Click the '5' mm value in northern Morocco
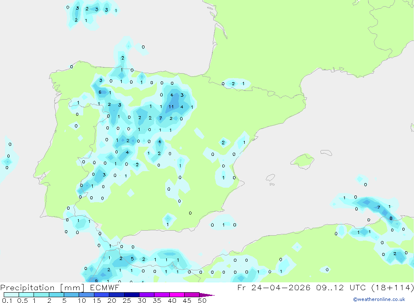414x303 pixels. click(x=132, y=259)
